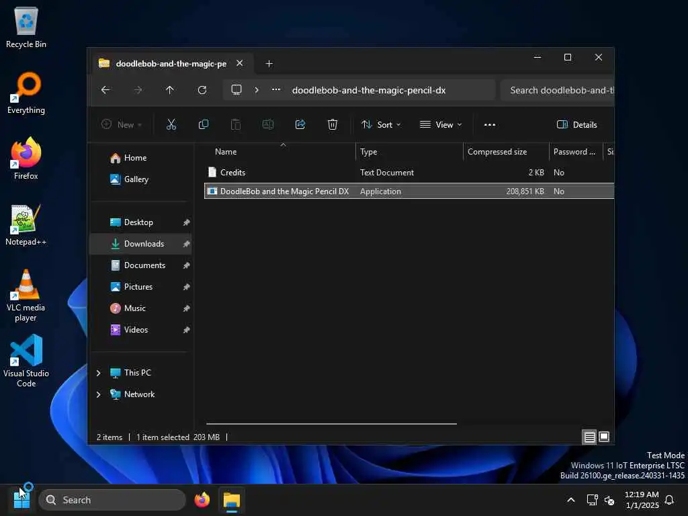Show hidden system tray icons
Image resolution: width=688 pixels, height=516 pixels.
tap(571, 500)
